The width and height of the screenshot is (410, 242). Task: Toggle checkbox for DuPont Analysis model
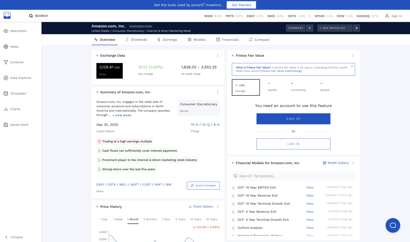click(x=233, y=228)
